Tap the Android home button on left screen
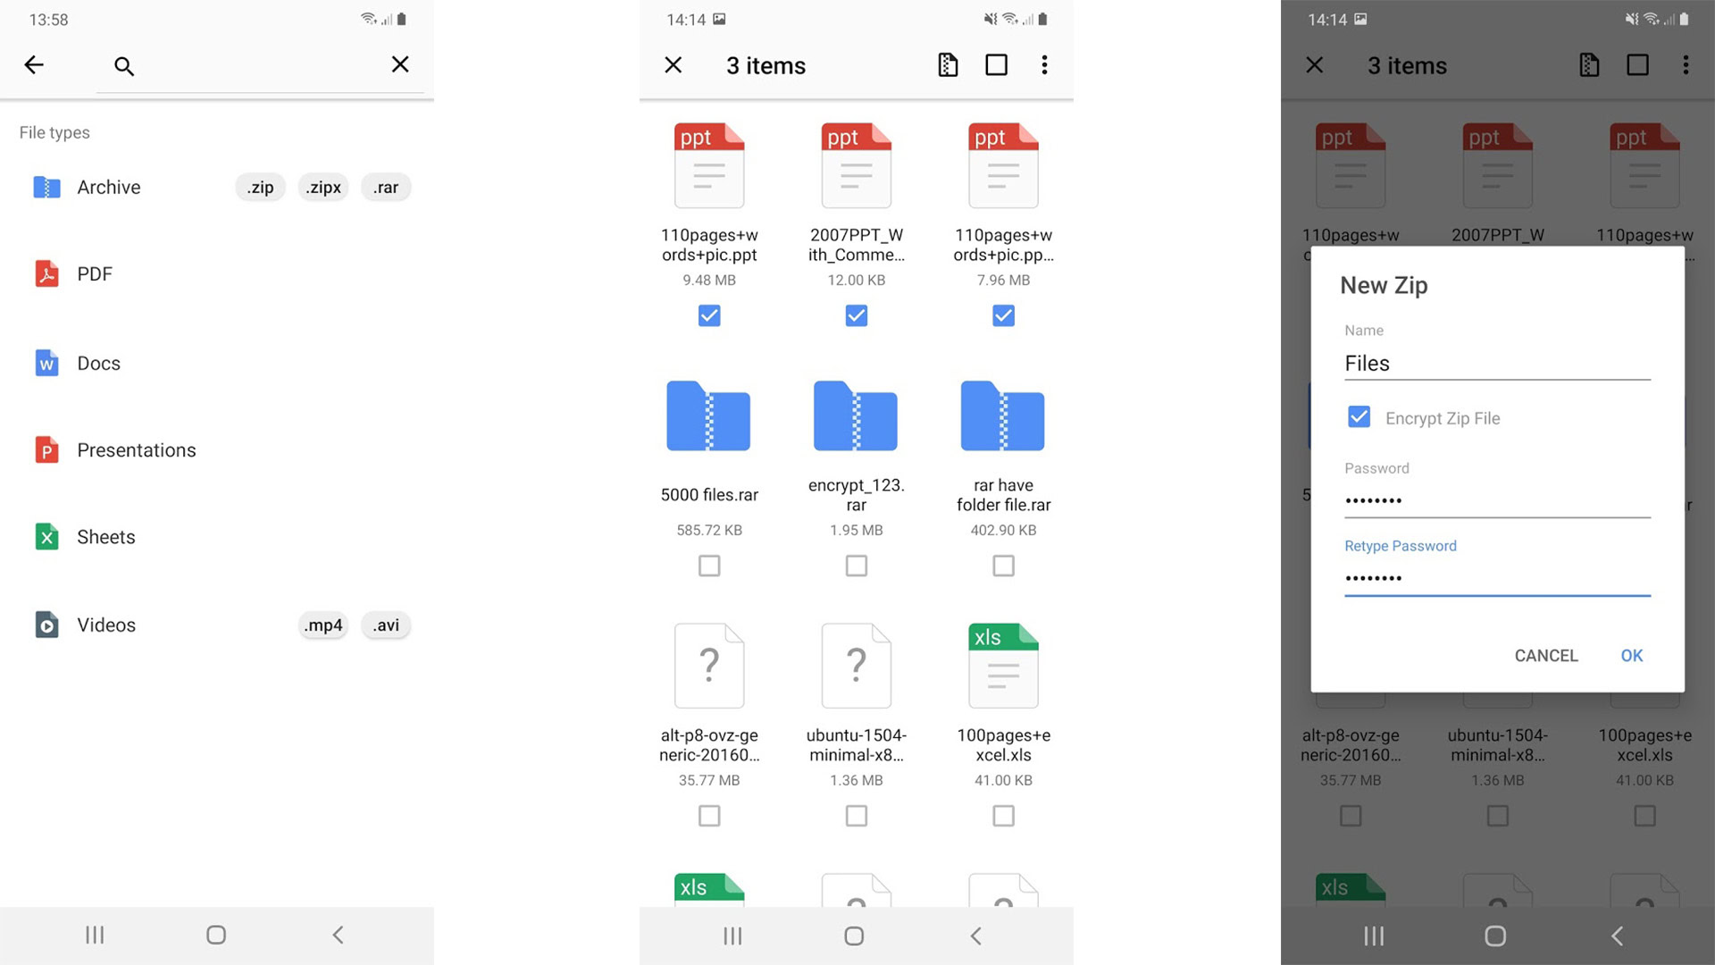1715x965 pixels. pyautogui.click(x=216, y=935)
